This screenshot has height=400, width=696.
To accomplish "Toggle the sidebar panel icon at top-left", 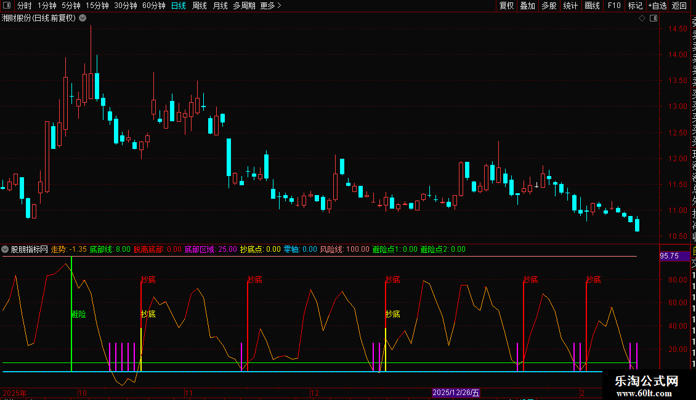I will (7, 6).
